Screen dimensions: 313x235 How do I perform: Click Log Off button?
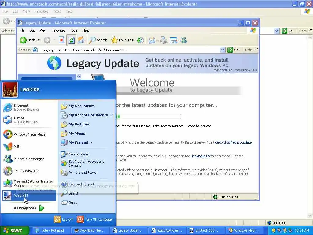pos(64,219)
